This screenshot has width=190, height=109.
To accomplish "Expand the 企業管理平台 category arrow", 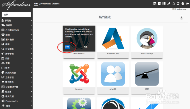I will click(x=31, y=87).
